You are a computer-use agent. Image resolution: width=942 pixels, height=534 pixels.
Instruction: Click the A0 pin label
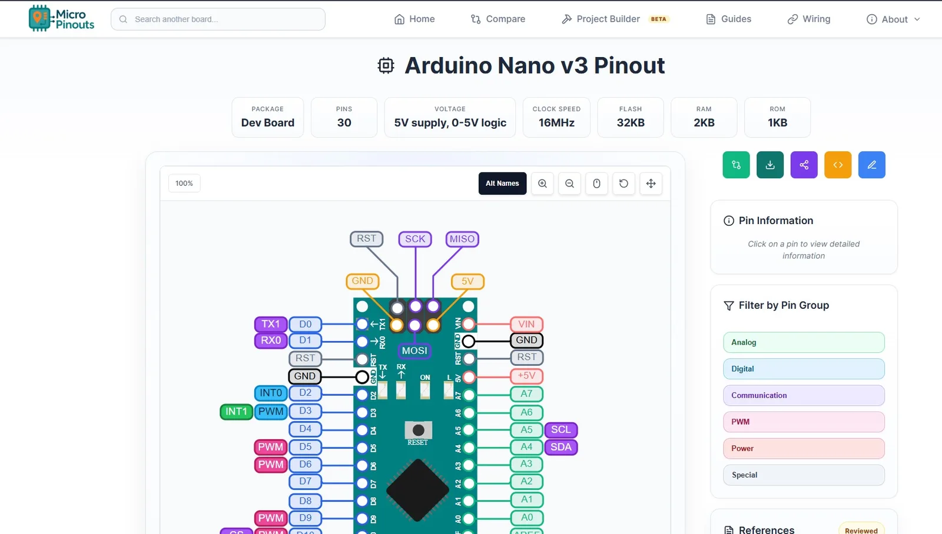[526, 518]
